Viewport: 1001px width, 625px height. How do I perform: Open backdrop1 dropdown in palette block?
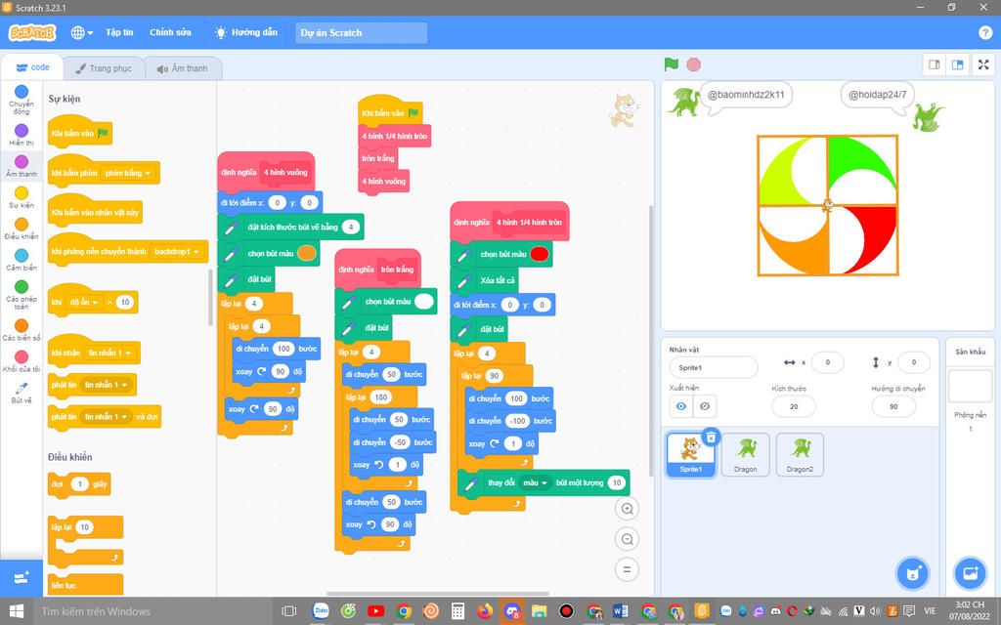176,251
